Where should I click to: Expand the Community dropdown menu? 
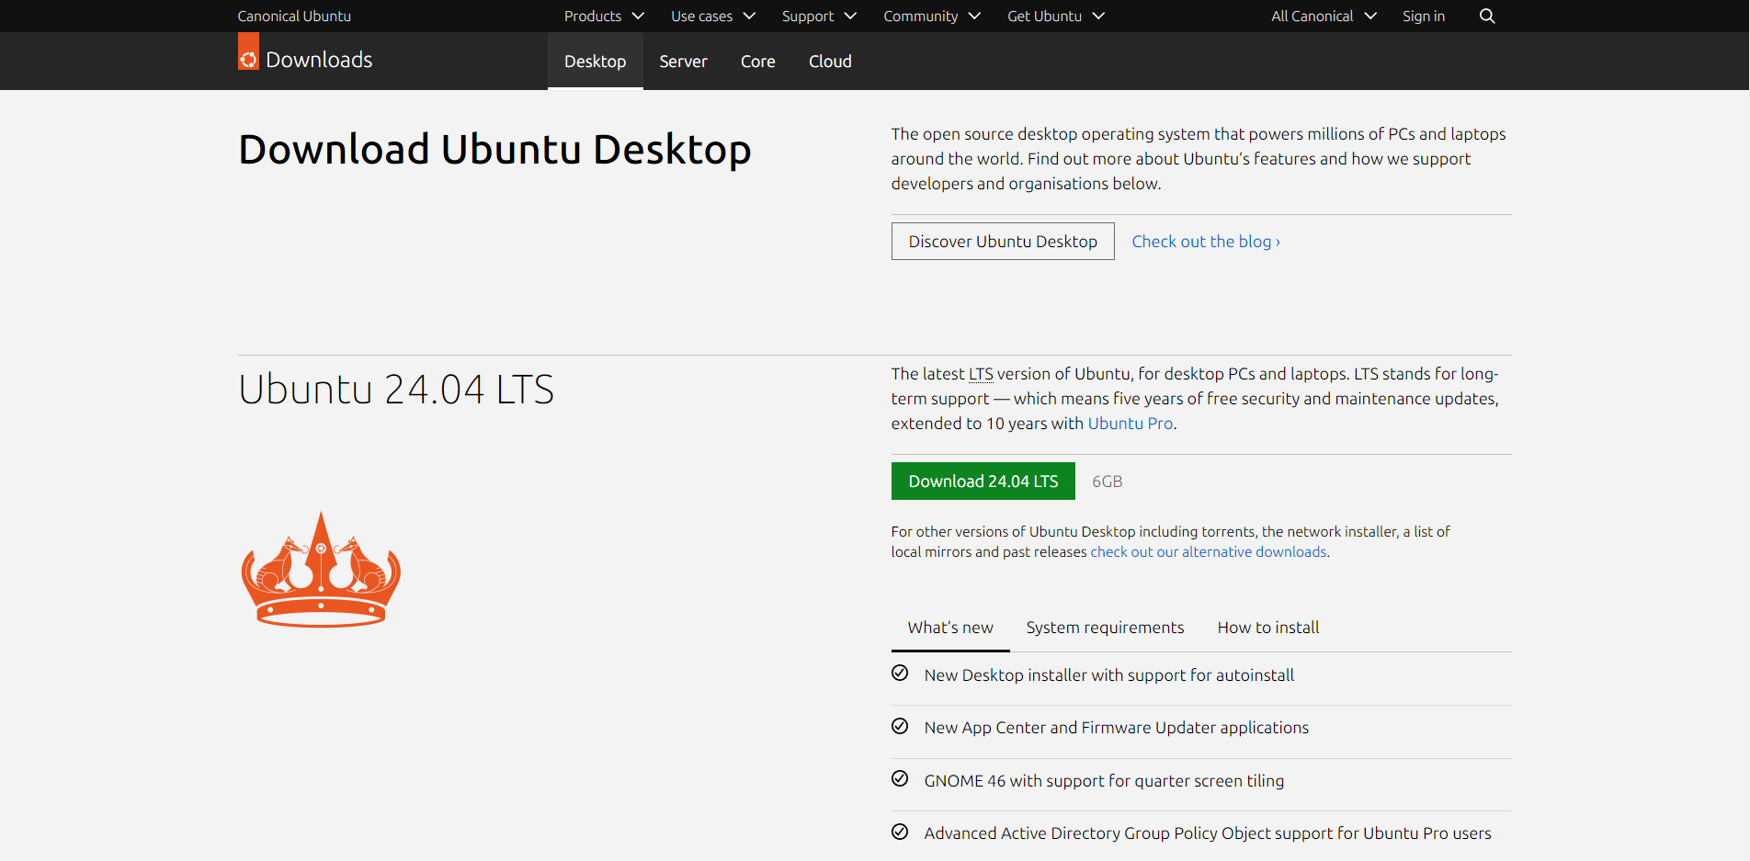coord(932,16)
